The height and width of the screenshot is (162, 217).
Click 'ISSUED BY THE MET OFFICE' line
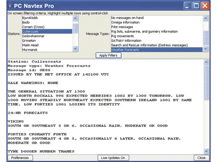point(58,74)
